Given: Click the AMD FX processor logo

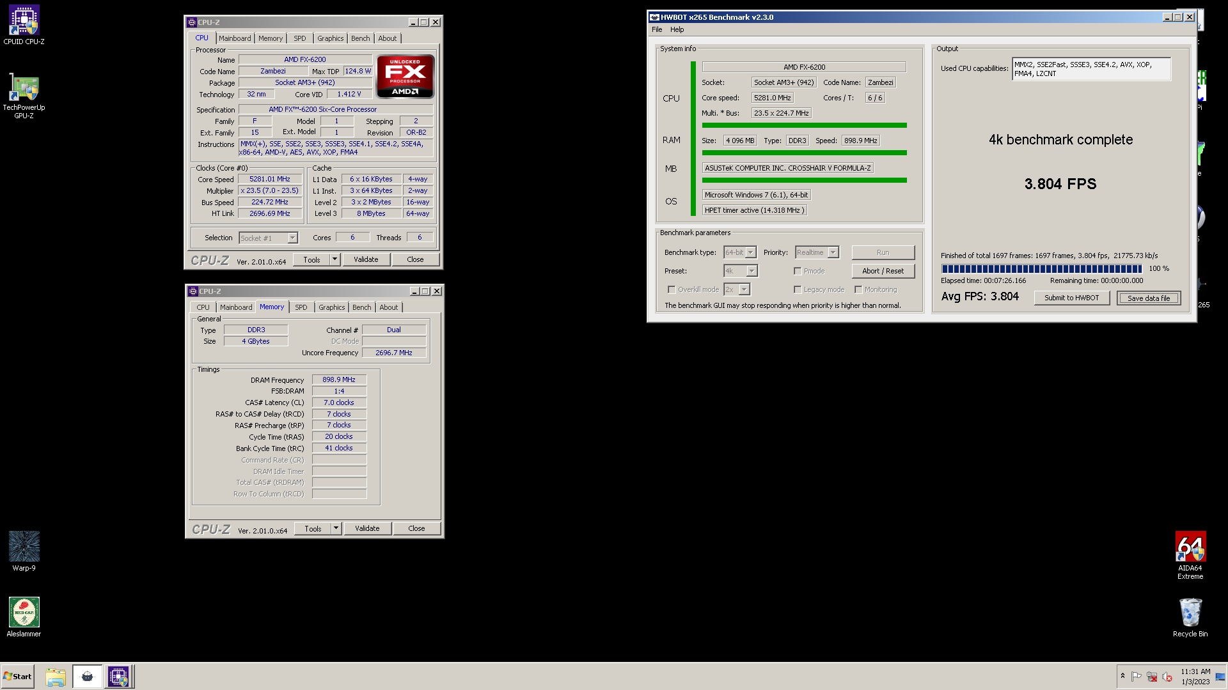Looking at the screenshot, I should pos(405,76).
